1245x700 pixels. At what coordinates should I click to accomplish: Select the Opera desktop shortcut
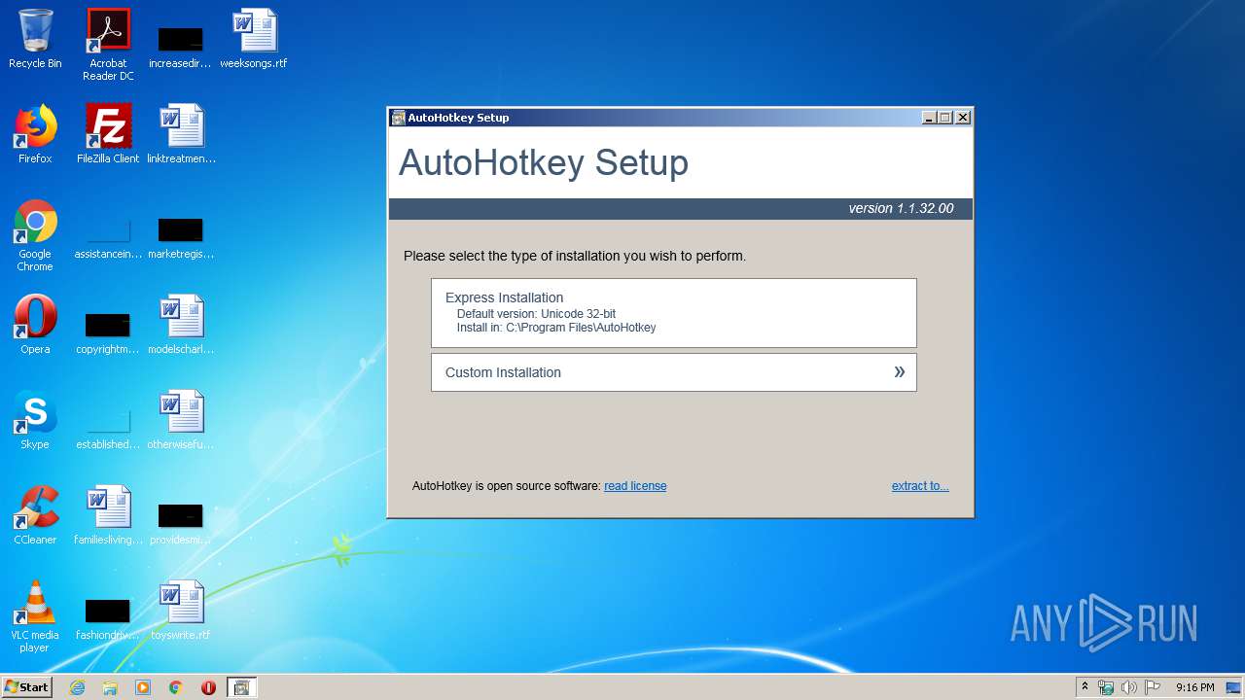[x=35, y=325]
